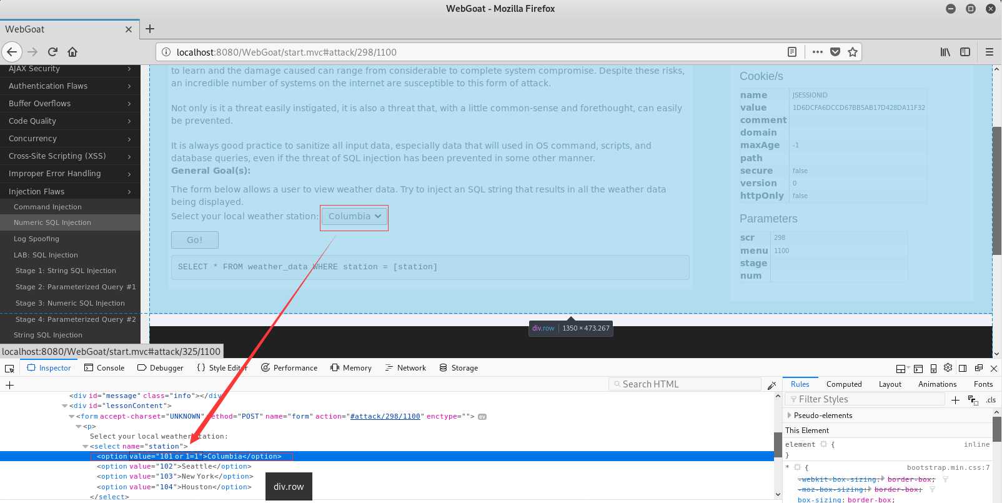Image resolution: width=1002 pixels, height=503 pixels.
Task: Switch to Computed styles tab
Action: (x=844, y=384)
